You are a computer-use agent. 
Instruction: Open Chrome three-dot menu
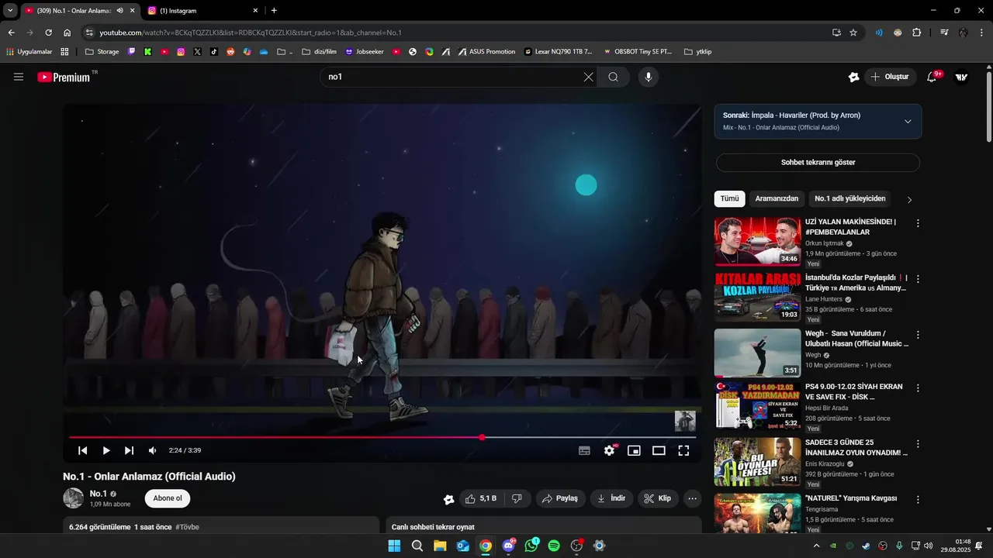click(981, 33)
